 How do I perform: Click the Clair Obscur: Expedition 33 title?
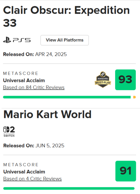pyautogui.click(x=66, y=16)
